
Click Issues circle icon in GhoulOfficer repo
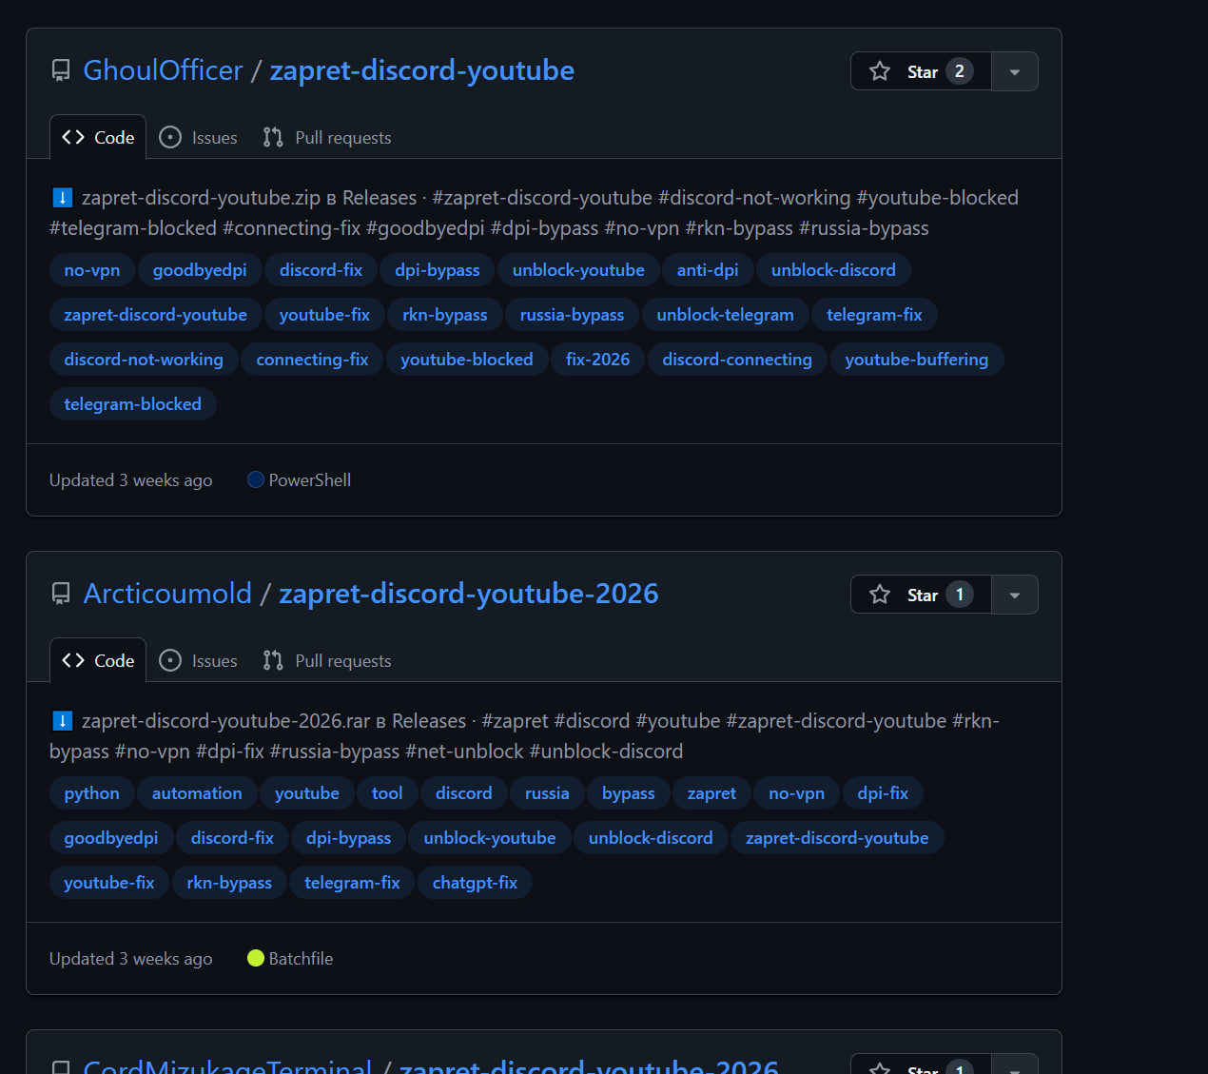(170, 137)
